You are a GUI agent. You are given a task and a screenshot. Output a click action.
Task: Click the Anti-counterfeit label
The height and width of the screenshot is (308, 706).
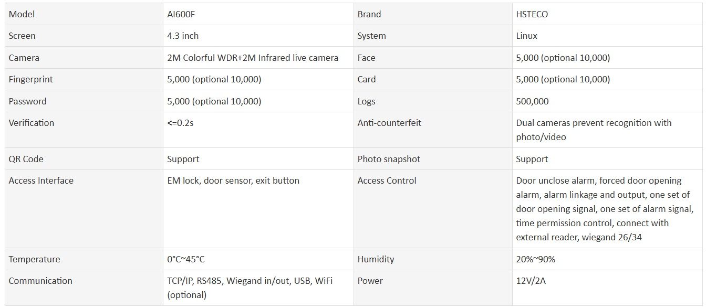pyautogui.click(x=389, y=123)
